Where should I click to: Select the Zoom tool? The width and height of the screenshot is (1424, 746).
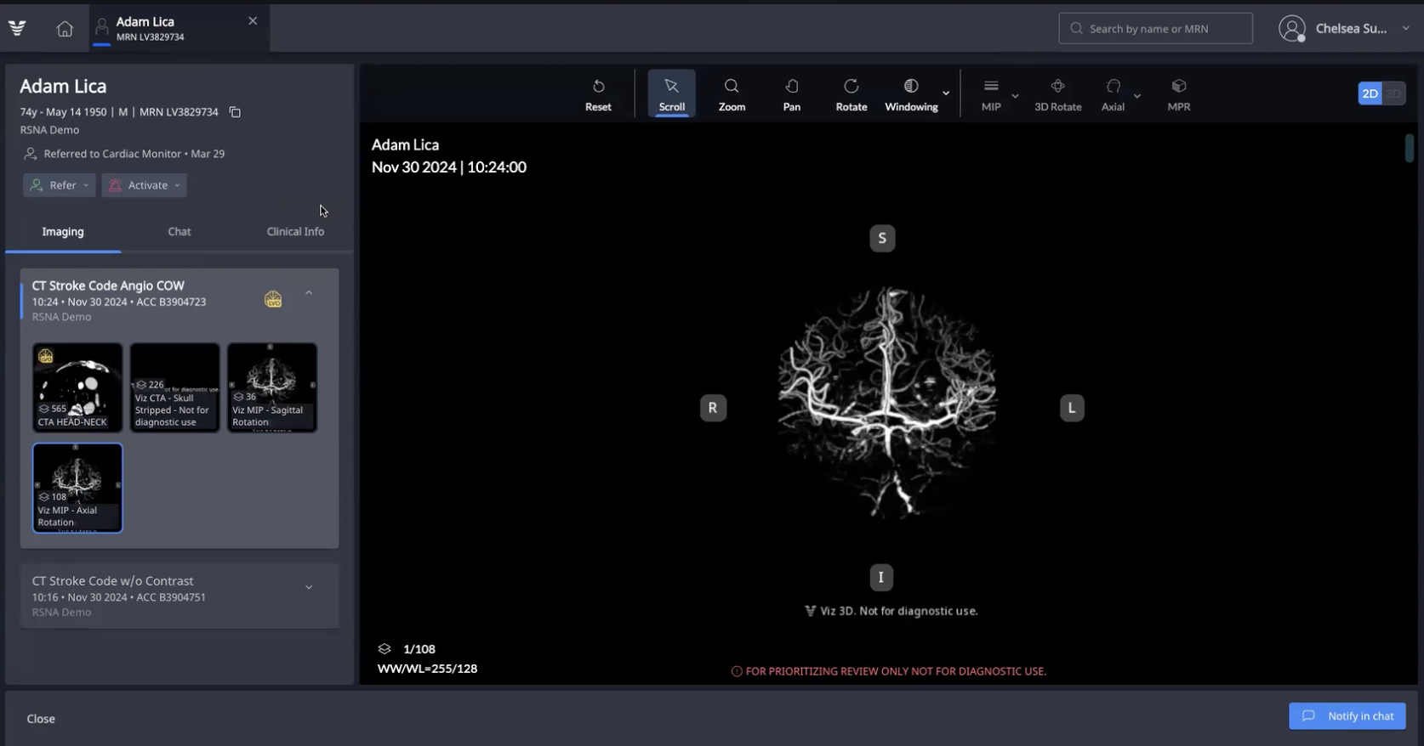(x=732, y=94)
